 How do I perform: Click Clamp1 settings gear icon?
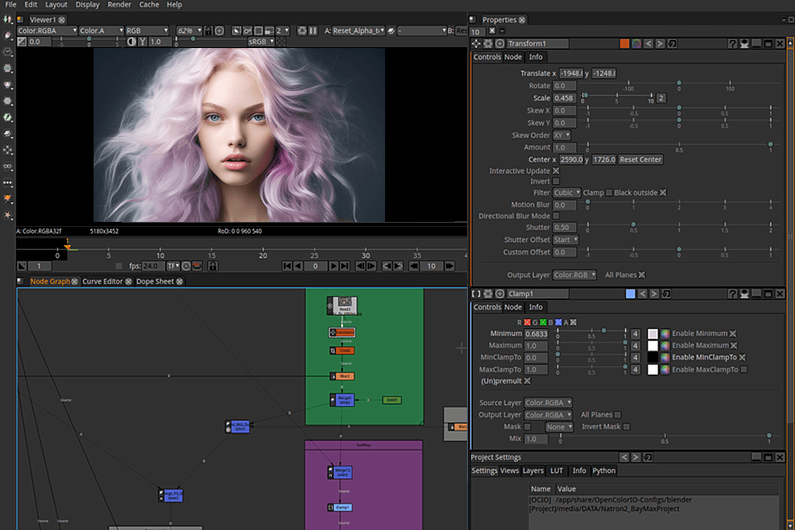click(488, 294)
